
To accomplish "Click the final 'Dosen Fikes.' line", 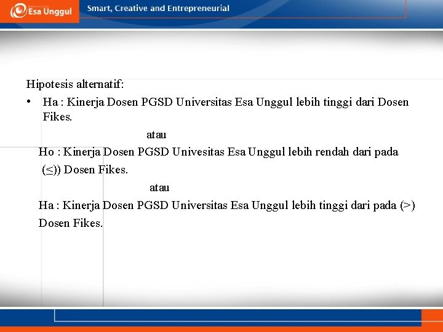I will (x=71, y=223).
